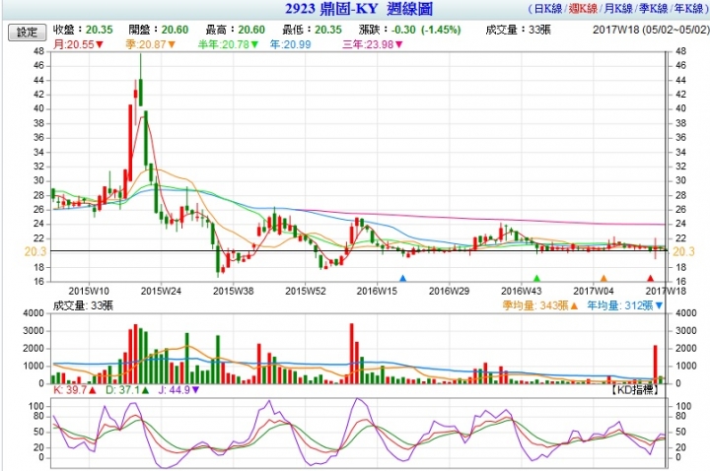Click the 2015W24 axis label
Screen dimensions: 710x471
[161, 291]
